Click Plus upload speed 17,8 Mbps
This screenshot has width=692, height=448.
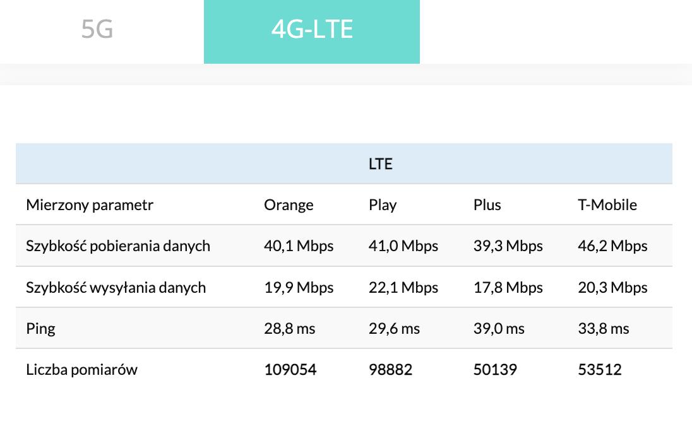(x=508, y=288)
